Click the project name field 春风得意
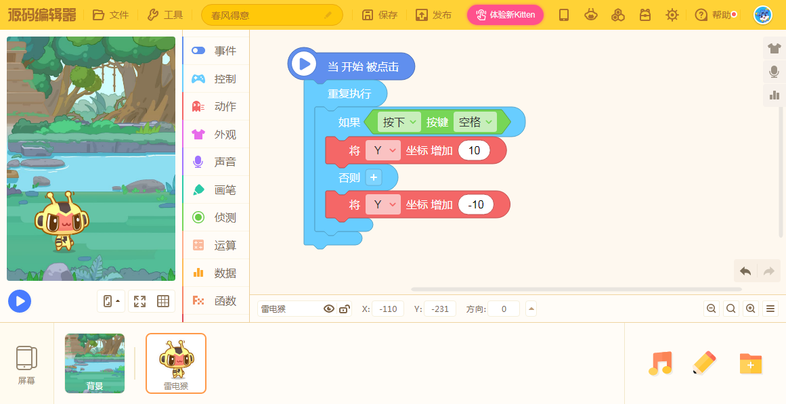 pyautogui.click(x=271, y=15)
